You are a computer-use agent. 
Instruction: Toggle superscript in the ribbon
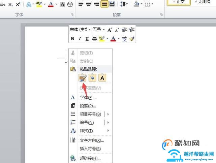click(x=18, y=4)
